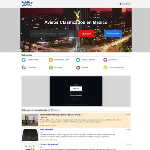This screenshot has width=150, height=150.
Task: Open the Mi Cuenta account button
Action: [124, 4]
